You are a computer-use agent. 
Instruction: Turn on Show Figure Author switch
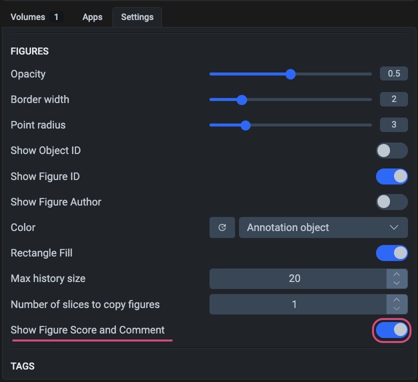click(391, 202)
